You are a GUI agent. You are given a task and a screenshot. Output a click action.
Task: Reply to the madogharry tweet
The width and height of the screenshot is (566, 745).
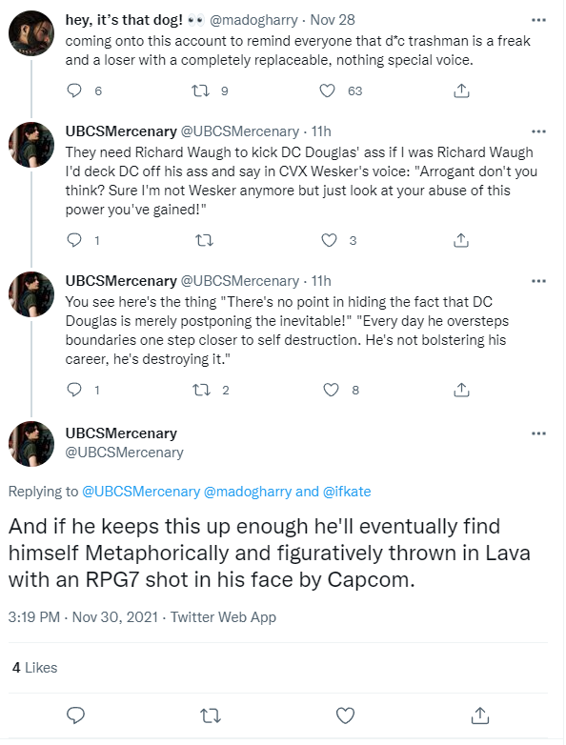click(x=74, y=91)
